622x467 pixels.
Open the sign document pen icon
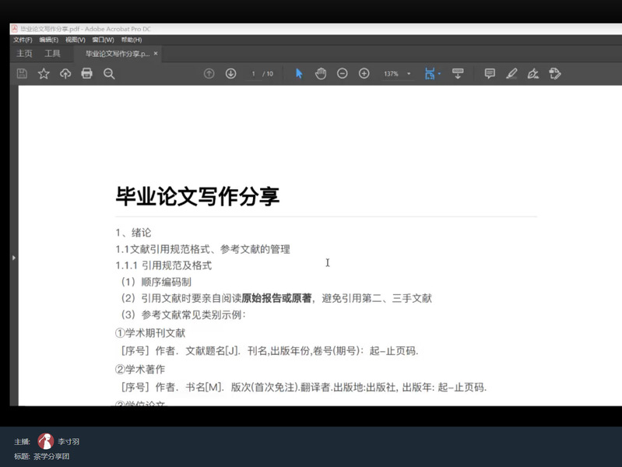tap(533, 73)
